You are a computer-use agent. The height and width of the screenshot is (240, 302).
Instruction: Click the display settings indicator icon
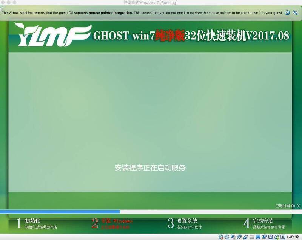[257, 237]
